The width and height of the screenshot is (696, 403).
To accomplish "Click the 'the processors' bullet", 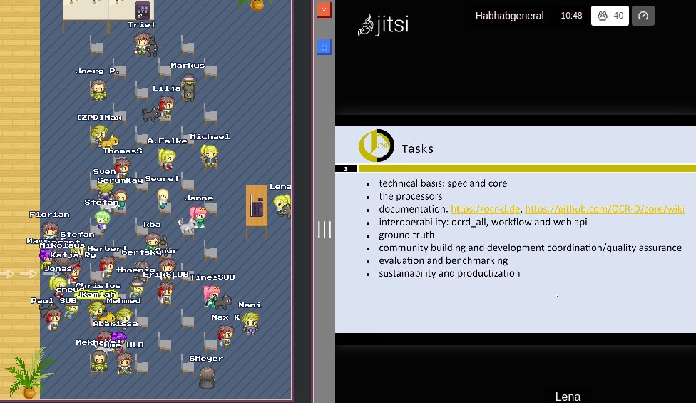I will [411, 196].
